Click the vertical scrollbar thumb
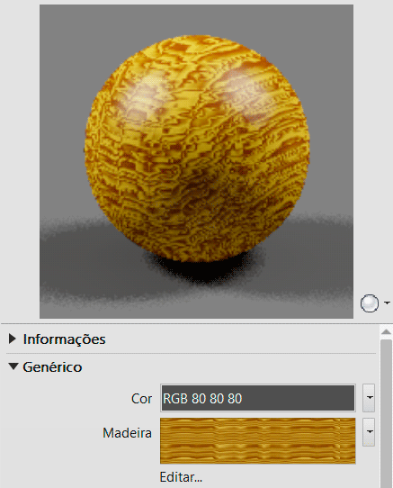 tap(386, 414)
